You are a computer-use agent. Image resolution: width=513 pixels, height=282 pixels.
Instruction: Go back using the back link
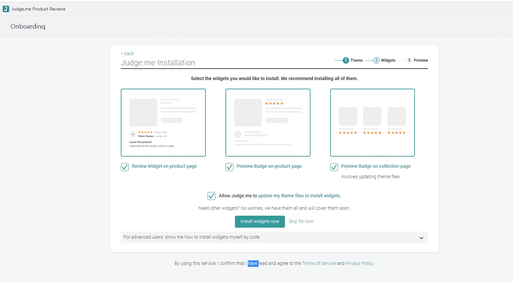127,54
